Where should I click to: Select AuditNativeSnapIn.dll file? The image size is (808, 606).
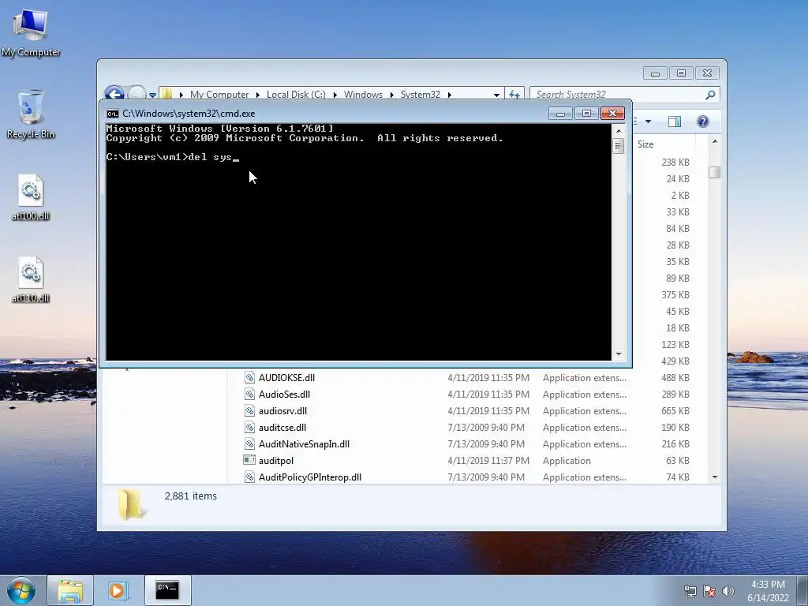304,443
